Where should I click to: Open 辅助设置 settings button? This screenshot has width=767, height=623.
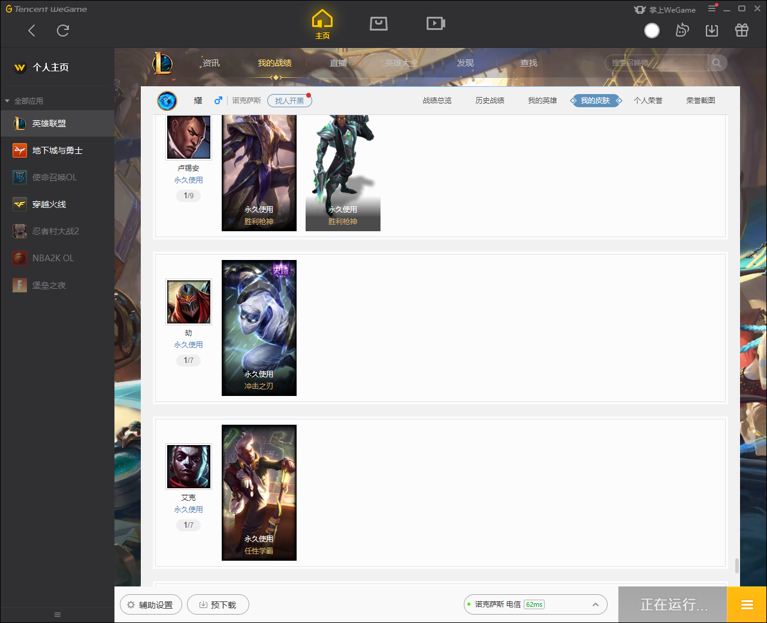pos(150,604)
